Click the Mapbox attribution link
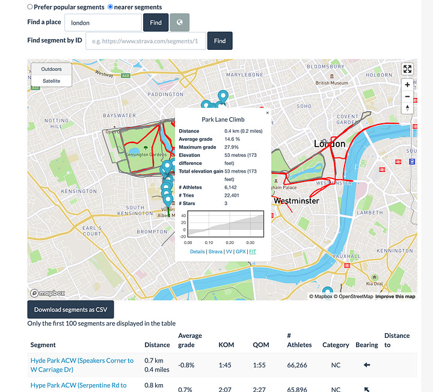 coord(321,296)
